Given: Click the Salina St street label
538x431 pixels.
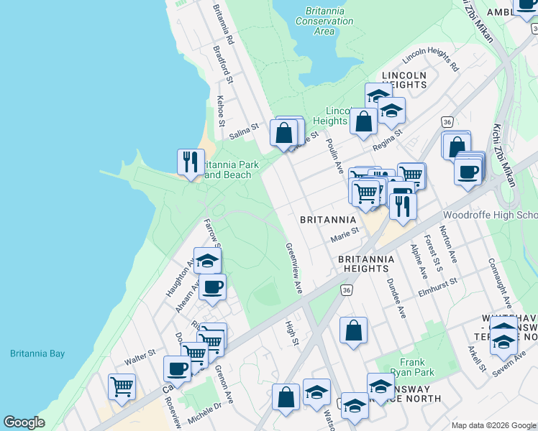Looking at the screenshot, I should point(244,131).
